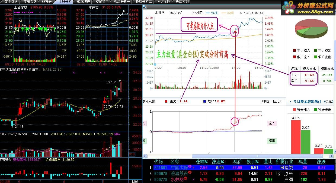Go to the 板块分析一 tab
The width and height of the screenshot is (336, 183).
tap(122, 2)
